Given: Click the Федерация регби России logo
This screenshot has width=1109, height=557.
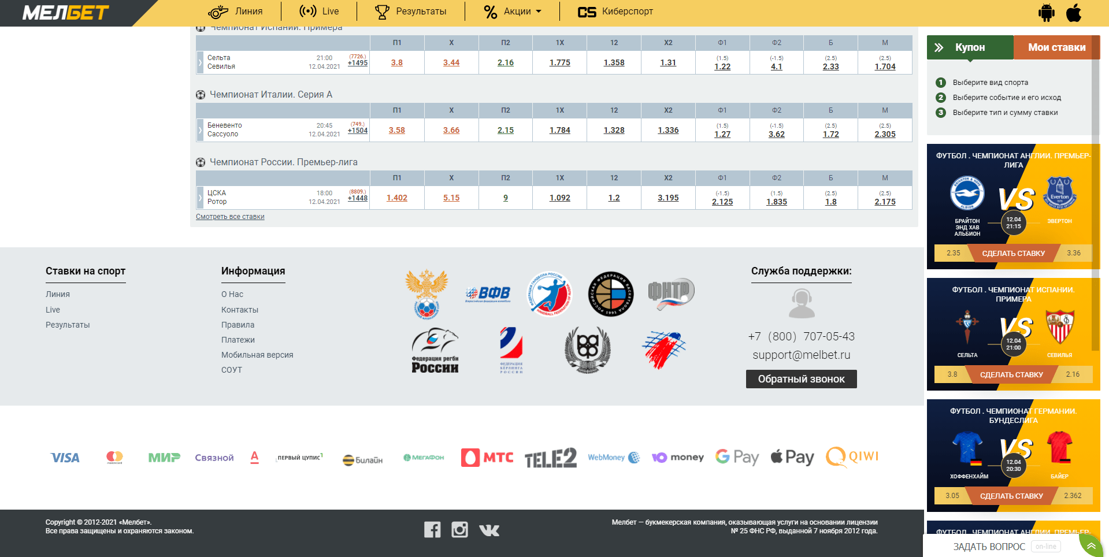Looking at the screenshot, I should pos(435,350).
